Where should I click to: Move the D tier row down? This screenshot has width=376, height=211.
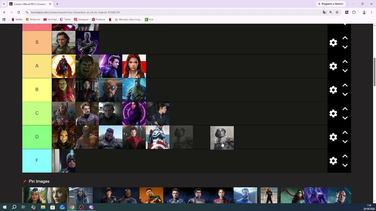(345, 142)
